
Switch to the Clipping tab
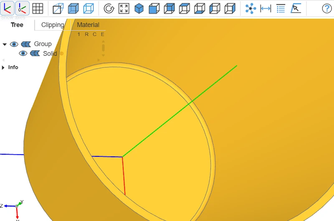click(x=53, y=25)
